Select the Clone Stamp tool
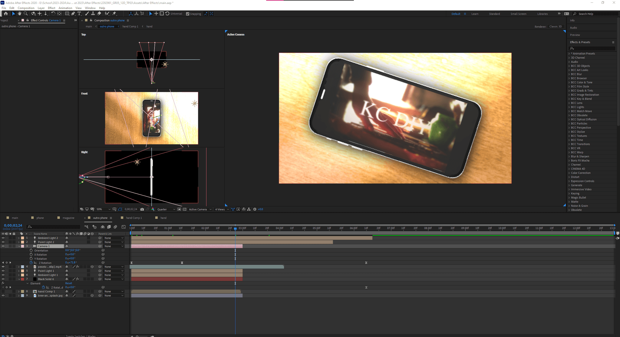This screenshot has width=620, height=337. click(93, 14)
